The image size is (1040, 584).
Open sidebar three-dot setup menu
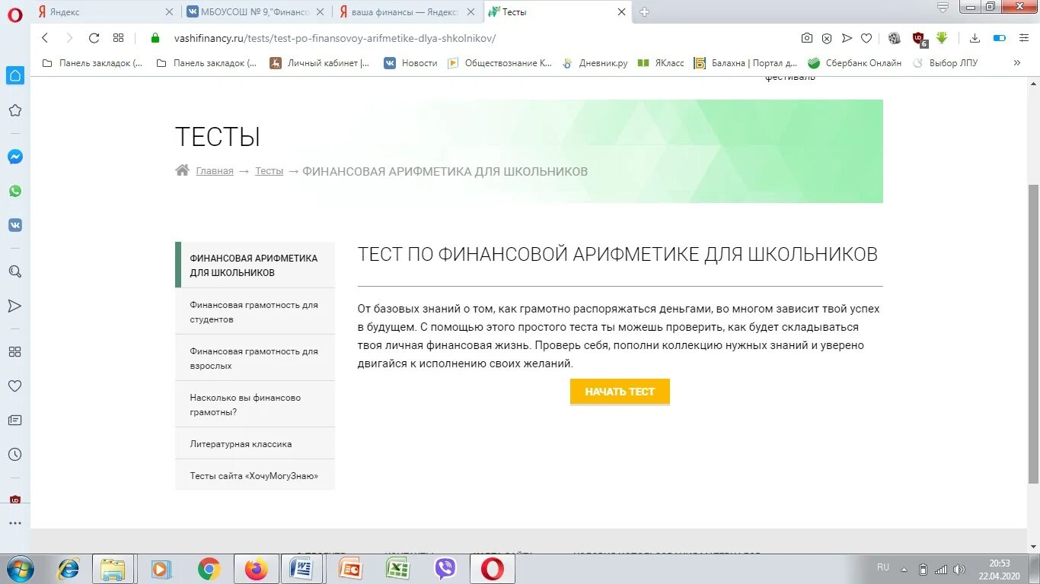tap(14, 523)
